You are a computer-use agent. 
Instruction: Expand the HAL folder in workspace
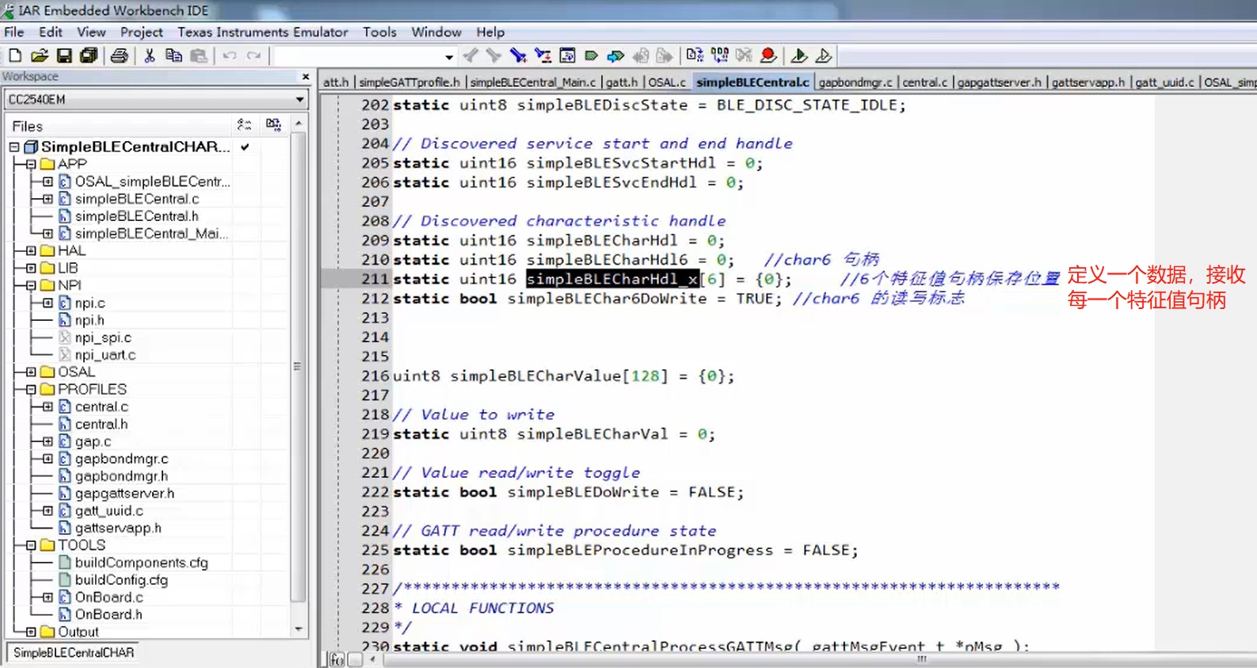pos(31,250)
